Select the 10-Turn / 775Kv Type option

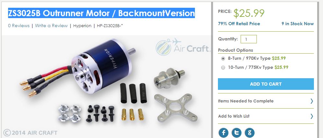point(223,68)
